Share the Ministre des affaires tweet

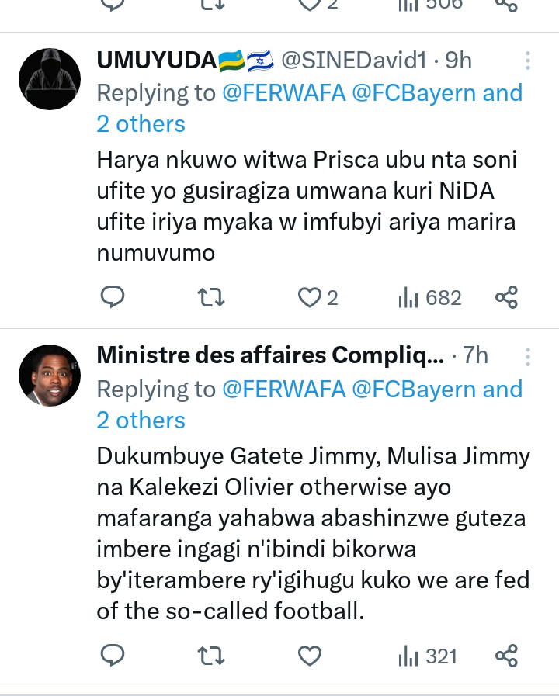point(506,656)
